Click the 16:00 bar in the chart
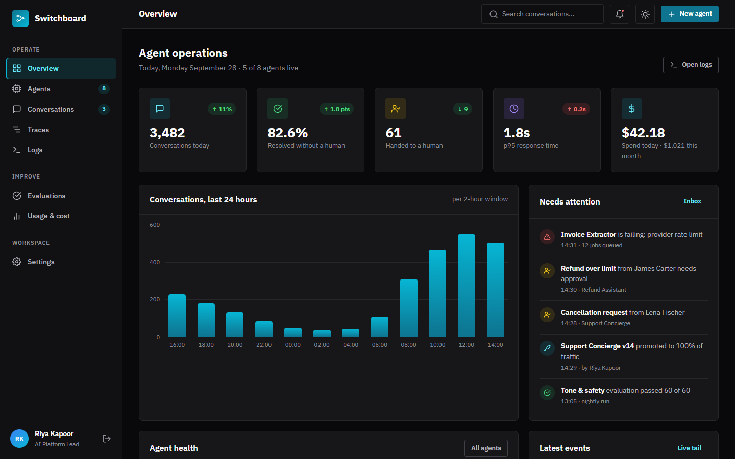Image resolution: width=735 pixels, height=459 pixels. (177, 316)
